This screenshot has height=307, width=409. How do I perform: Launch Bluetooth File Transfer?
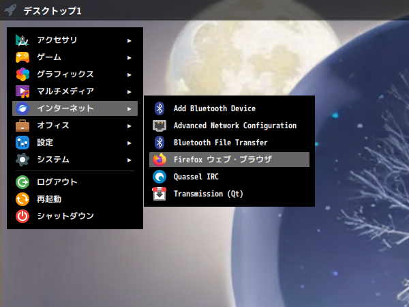click(229, 143)
